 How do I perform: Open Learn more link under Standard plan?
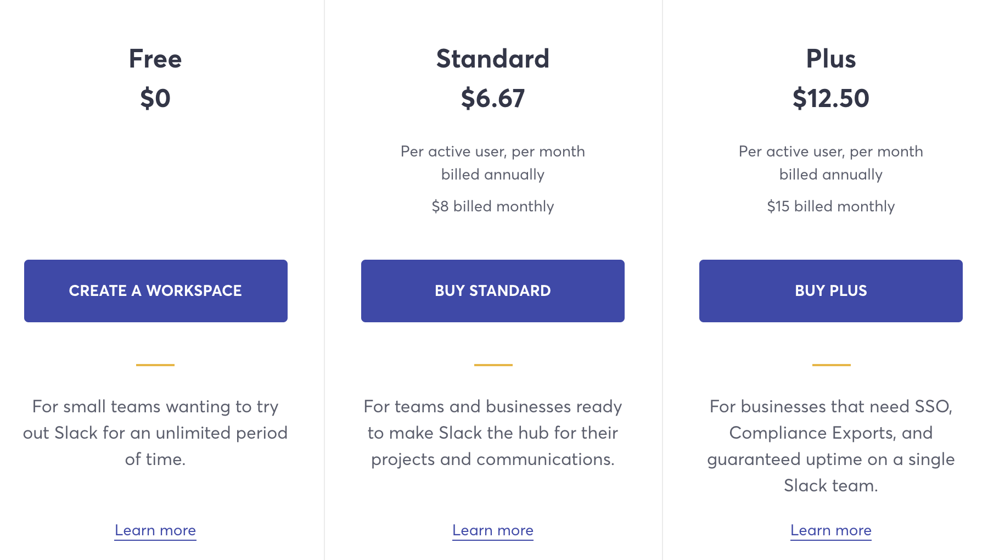[x=493, y=530]
